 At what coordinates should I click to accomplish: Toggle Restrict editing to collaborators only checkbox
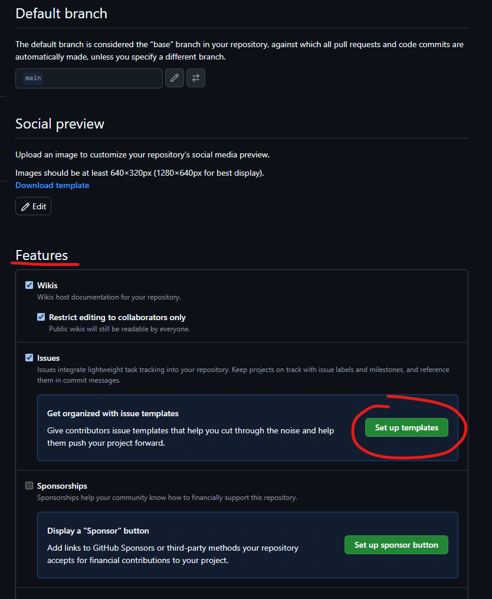tap(41, 317)
